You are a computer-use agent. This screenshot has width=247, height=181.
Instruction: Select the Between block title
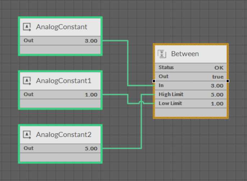pyautogui.click(x=185, y=54)
